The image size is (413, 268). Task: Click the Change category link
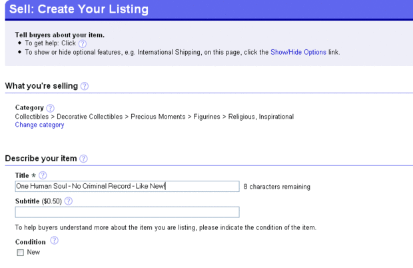click(39, 125)
